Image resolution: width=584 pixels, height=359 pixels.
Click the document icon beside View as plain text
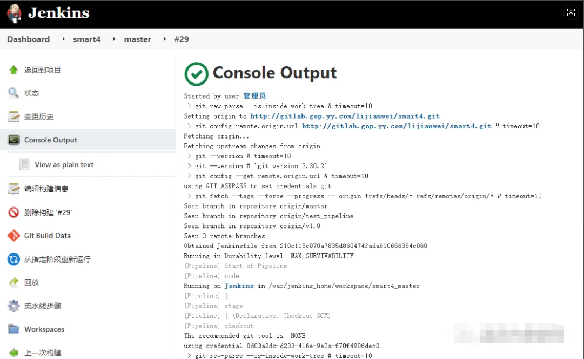click(24, 164)
